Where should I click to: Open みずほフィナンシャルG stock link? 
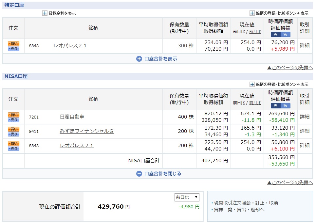pyautogui.click(x=87, y=131)
